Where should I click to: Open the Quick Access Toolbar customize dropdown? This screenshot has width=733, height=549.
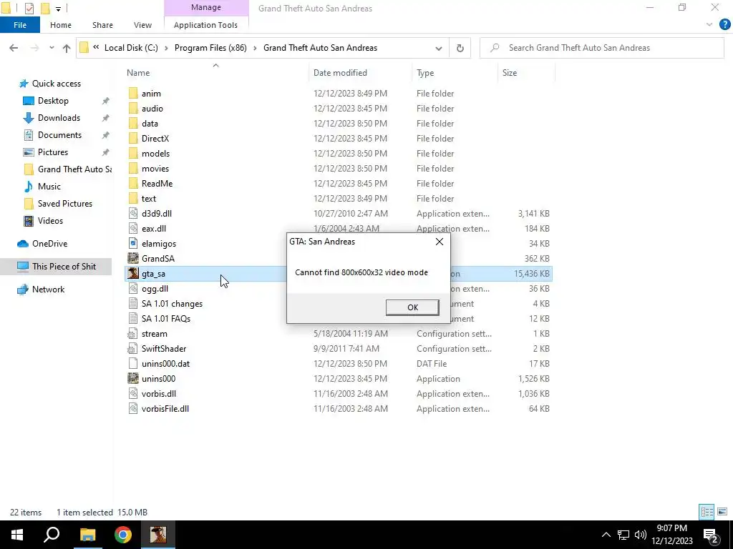pyautogui.click(x=59, y=9)
